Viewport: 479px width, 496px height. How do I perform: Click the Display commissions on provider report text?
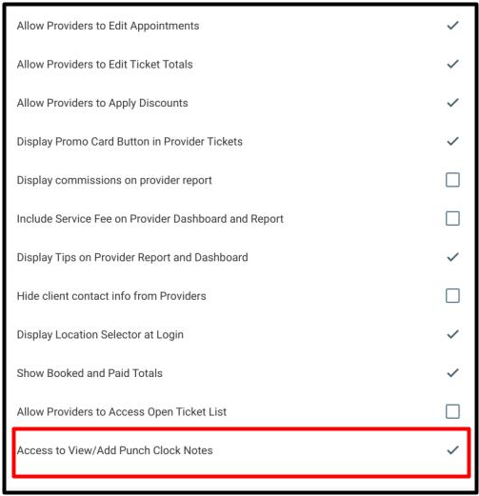(x=114, y=180)
